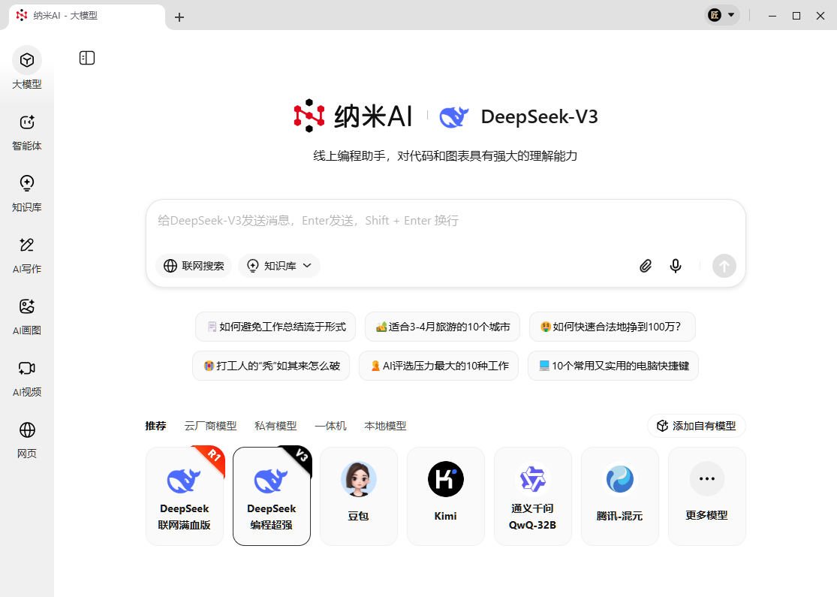Click the 添加自有模型 button
837x597 pixels.
coord(696,426)
